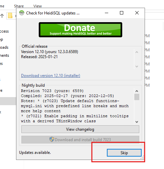
Task: Click up arrow of Nightly build scrollbar
Action: 137,91
